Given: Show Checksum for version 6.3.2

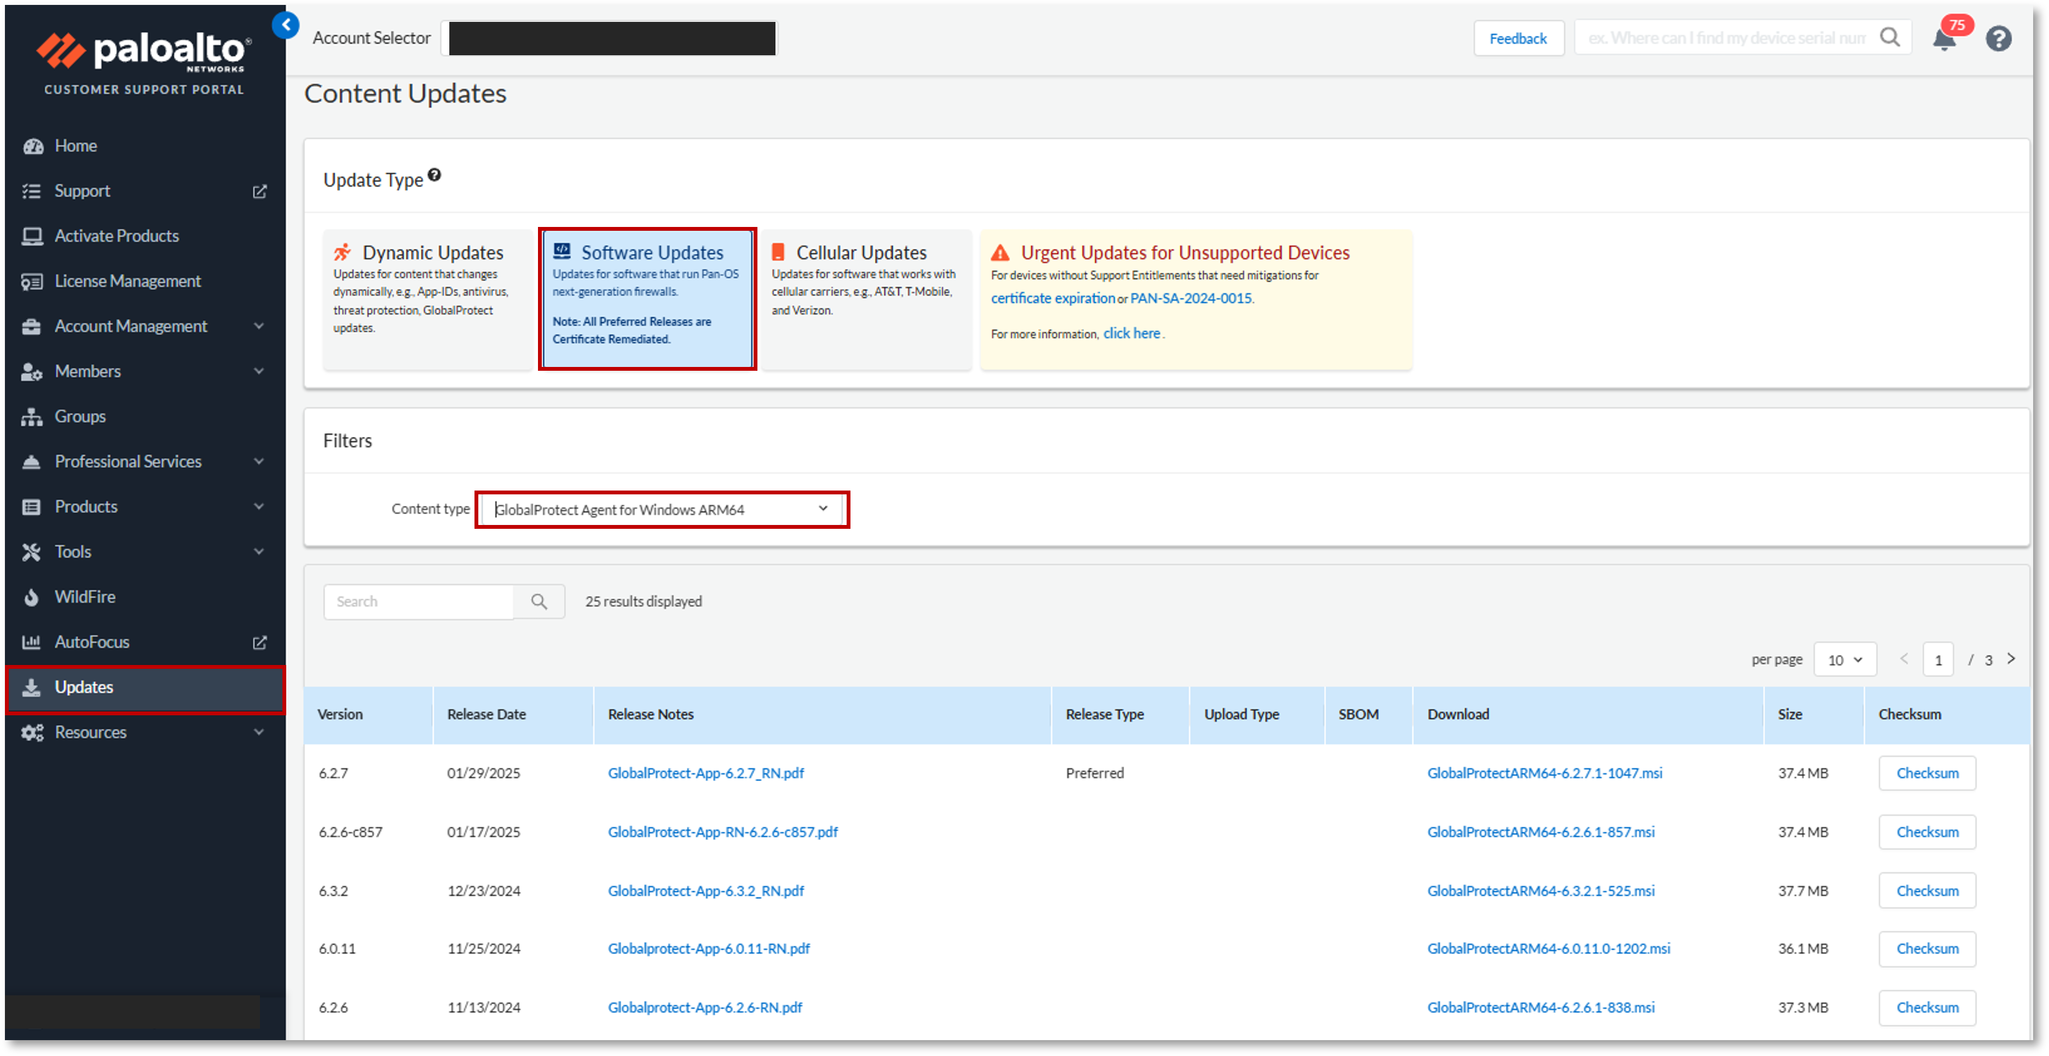Looking at the screenshot, I should (1926, 891).
